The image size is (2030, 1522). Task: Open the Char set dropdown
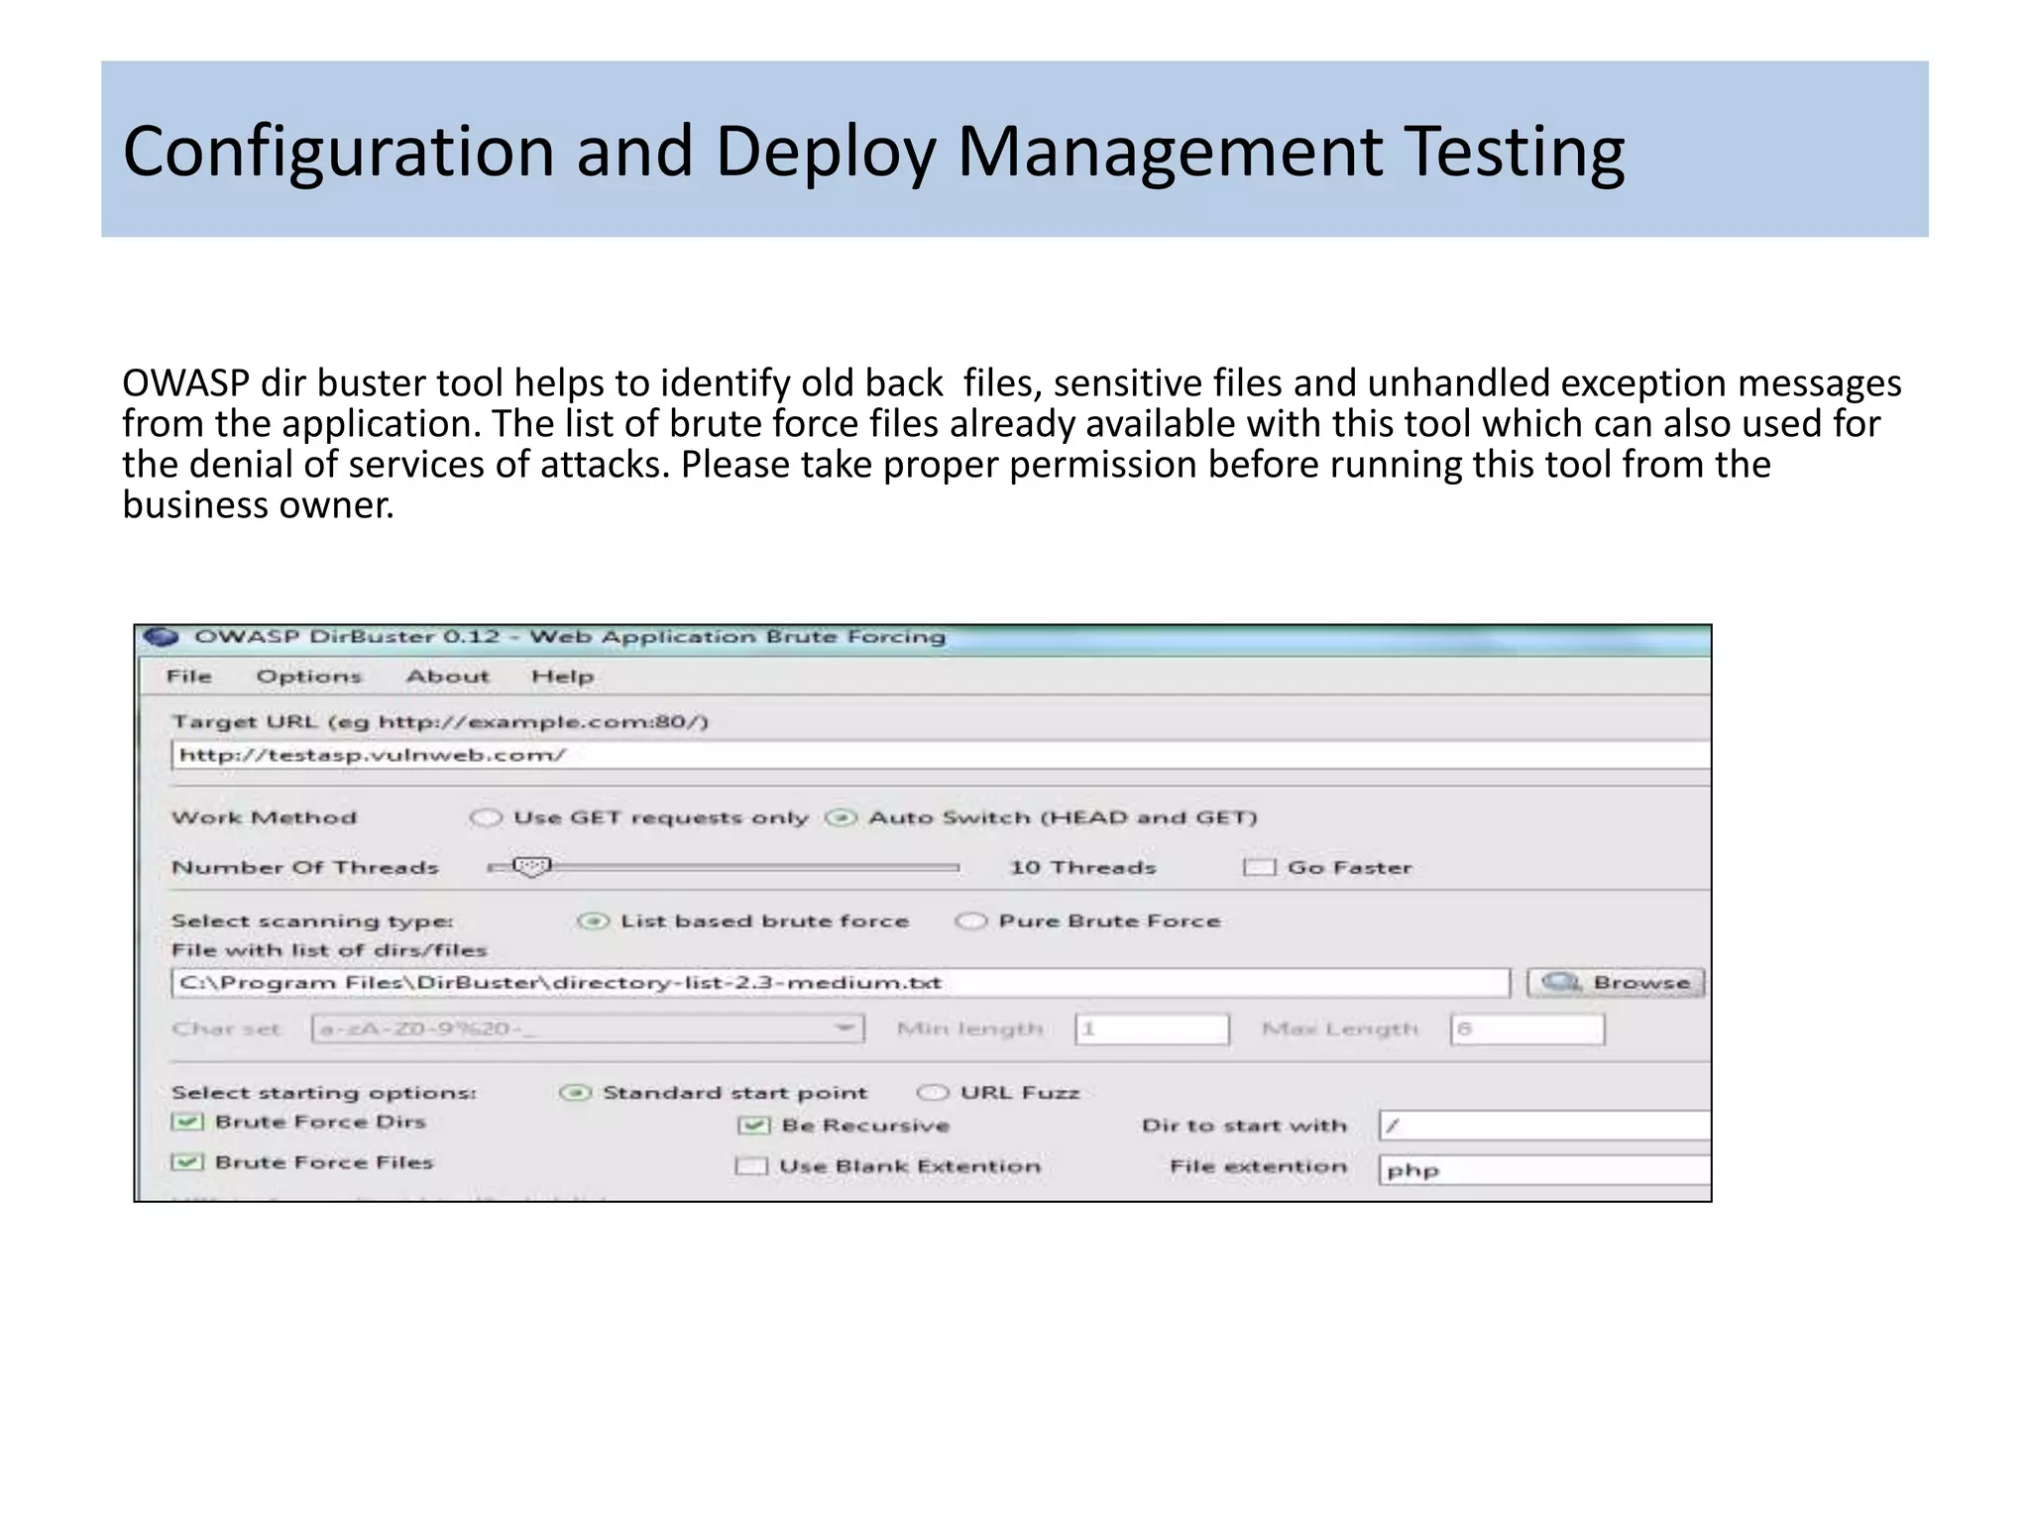click(x=588, y=1029)
